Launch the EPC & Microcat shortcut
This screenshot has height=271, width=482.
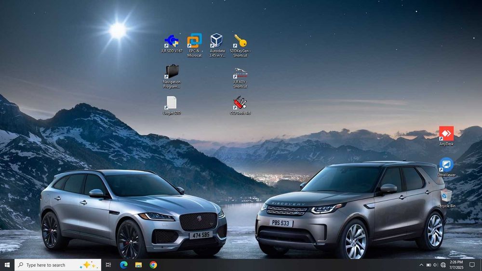(195, 45)
